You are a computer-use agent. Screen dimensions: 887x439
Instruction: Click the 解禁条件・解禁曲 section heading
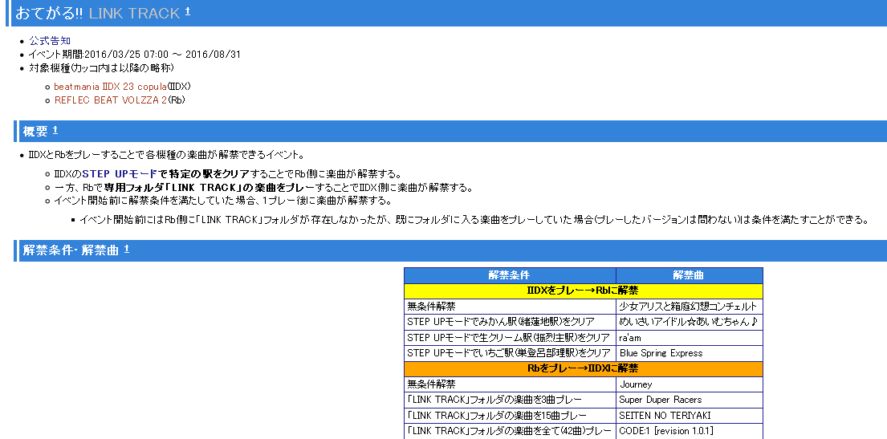pos(71,250)
